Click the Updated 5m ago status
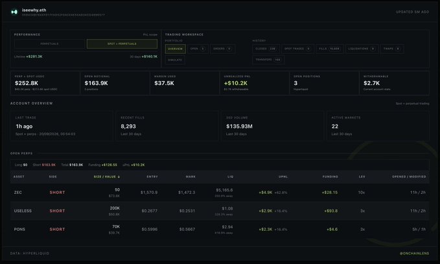 point(412,12)
